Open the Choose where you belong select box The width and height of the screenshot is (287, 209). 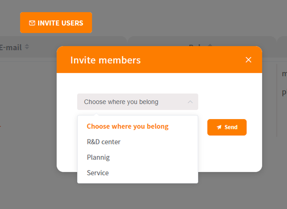coord(138,102)
